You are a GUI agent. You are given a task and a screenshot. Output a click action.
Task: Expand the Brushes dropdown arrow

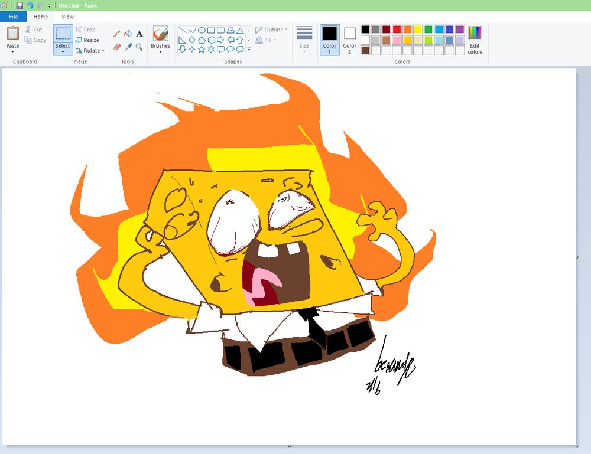point(160,51)
